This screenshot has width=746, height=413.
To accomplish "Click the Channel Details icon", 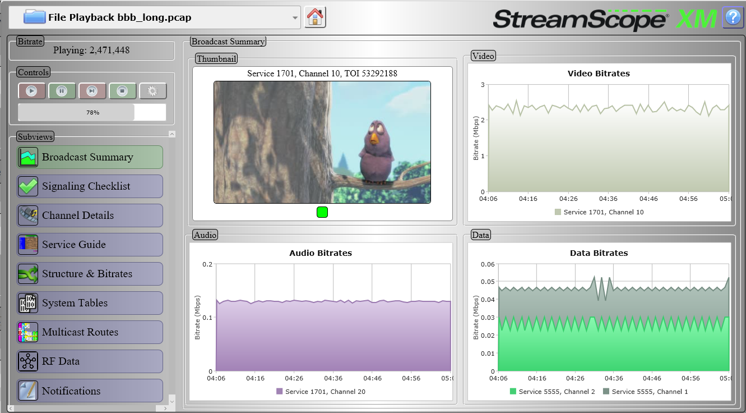I will 28,215.
